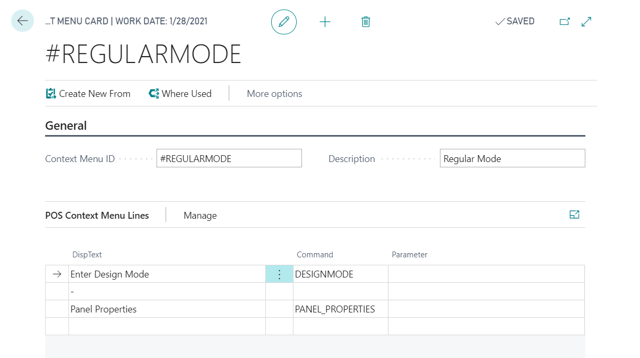Click the trash delete icon
This screenshot has height=358, width=640.
[x=366, y=22]
